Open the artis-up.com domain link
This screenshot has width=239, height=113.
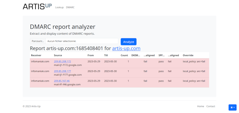(126, 48)
